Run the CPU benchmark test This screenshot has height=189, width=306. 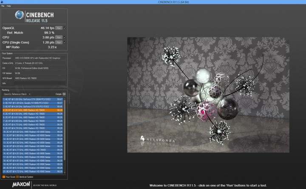[59, 37]
